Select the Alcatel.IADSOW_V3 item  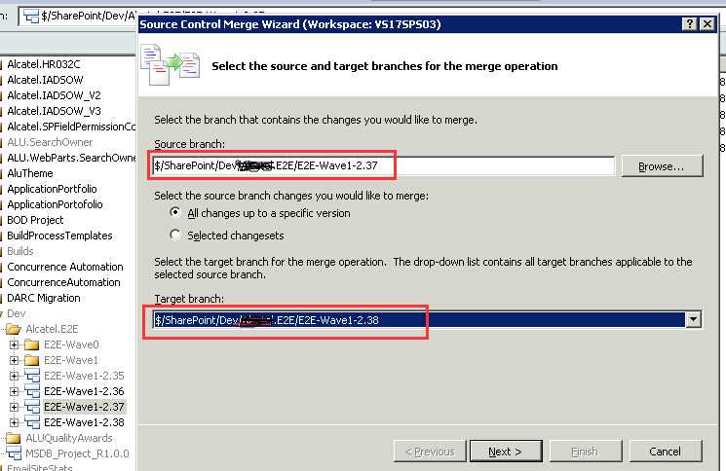(54, 111)
